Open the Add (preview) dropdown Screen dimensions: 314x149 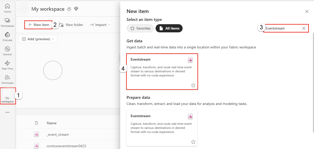[x=38, y=39]
